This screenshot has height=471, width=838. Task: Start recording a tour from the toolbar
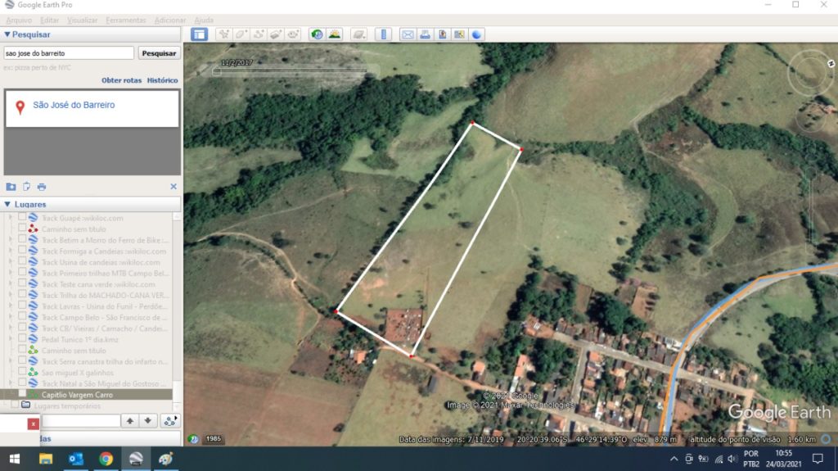pos(293,34)
